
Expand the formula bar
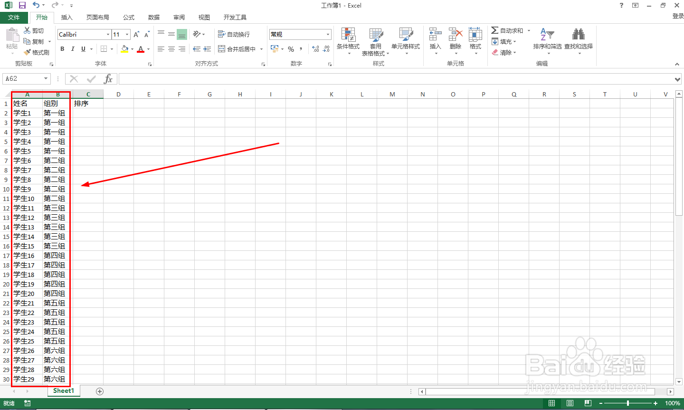pos(678,79)
